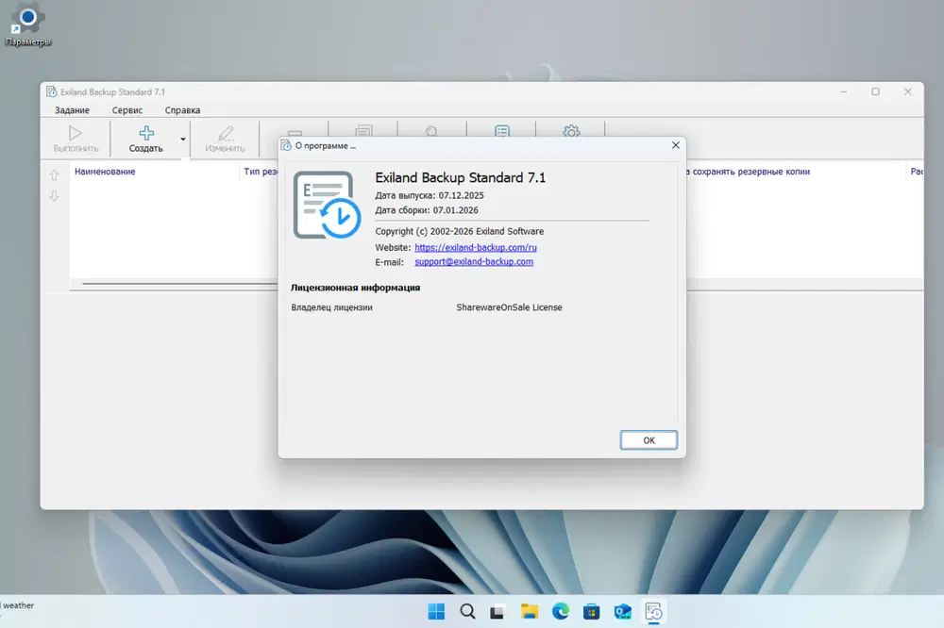Open taskbar Search

click(467, 612)
